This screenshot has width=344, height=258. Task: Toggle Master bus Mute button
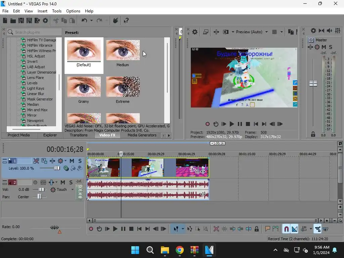(324, 47)
